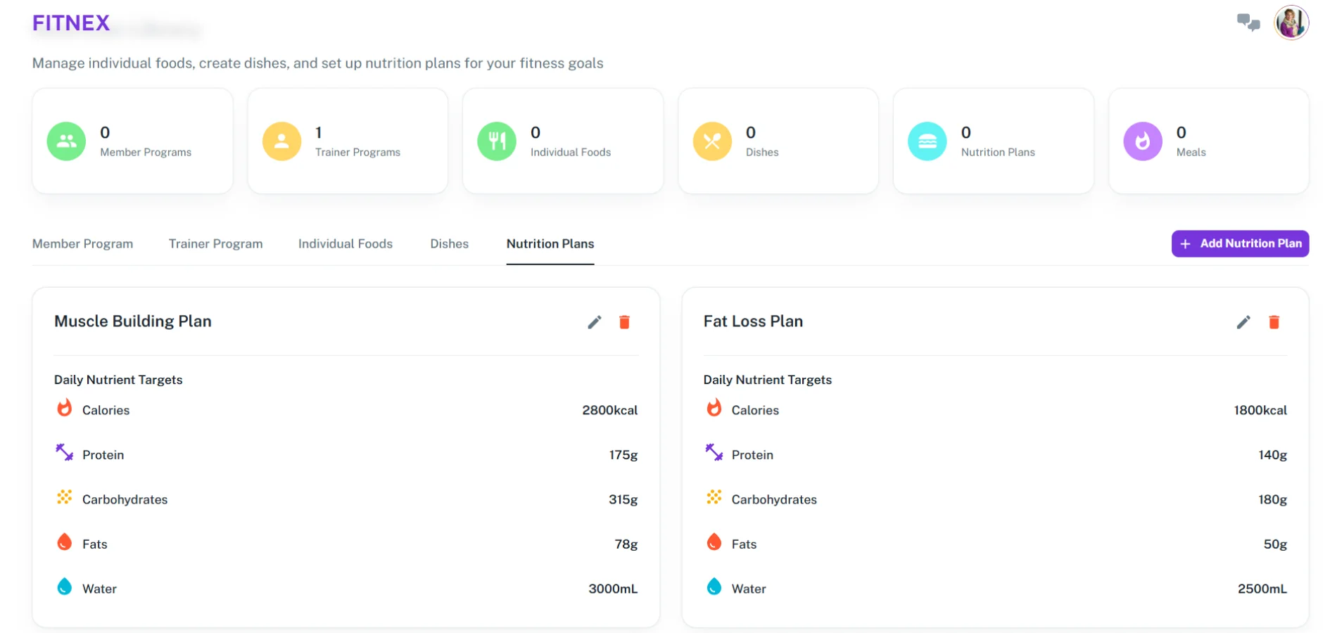Click the orange Dishes icon

(712, 141)
